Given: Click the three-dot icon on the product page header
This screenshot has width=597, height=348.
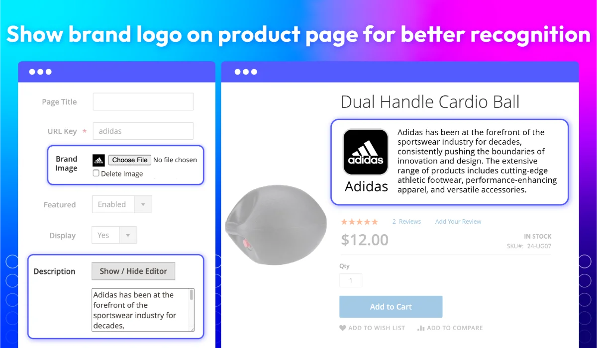Looking at the screenshot, I should point(246,72).
